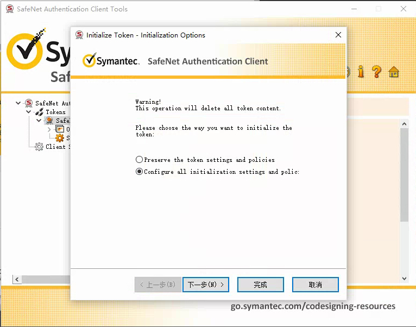Image resolution: width=416 pixels, height=327 pixels.
Task: Select the Tokens tree item
Action: 55,112
